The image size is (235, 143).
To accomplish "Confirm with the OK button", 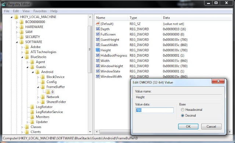I will click(x=188, y=127).
